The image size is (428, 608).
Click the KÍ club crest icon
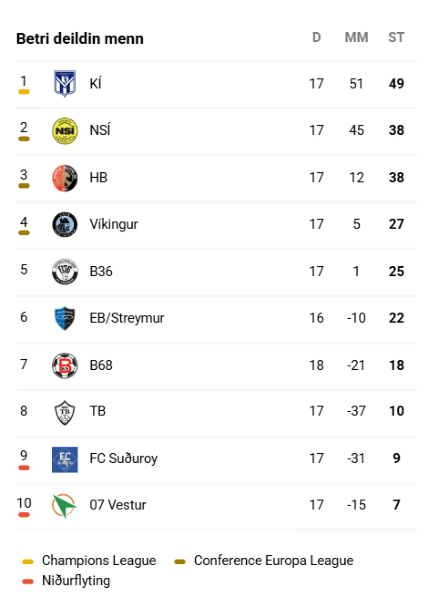[64, 84]
